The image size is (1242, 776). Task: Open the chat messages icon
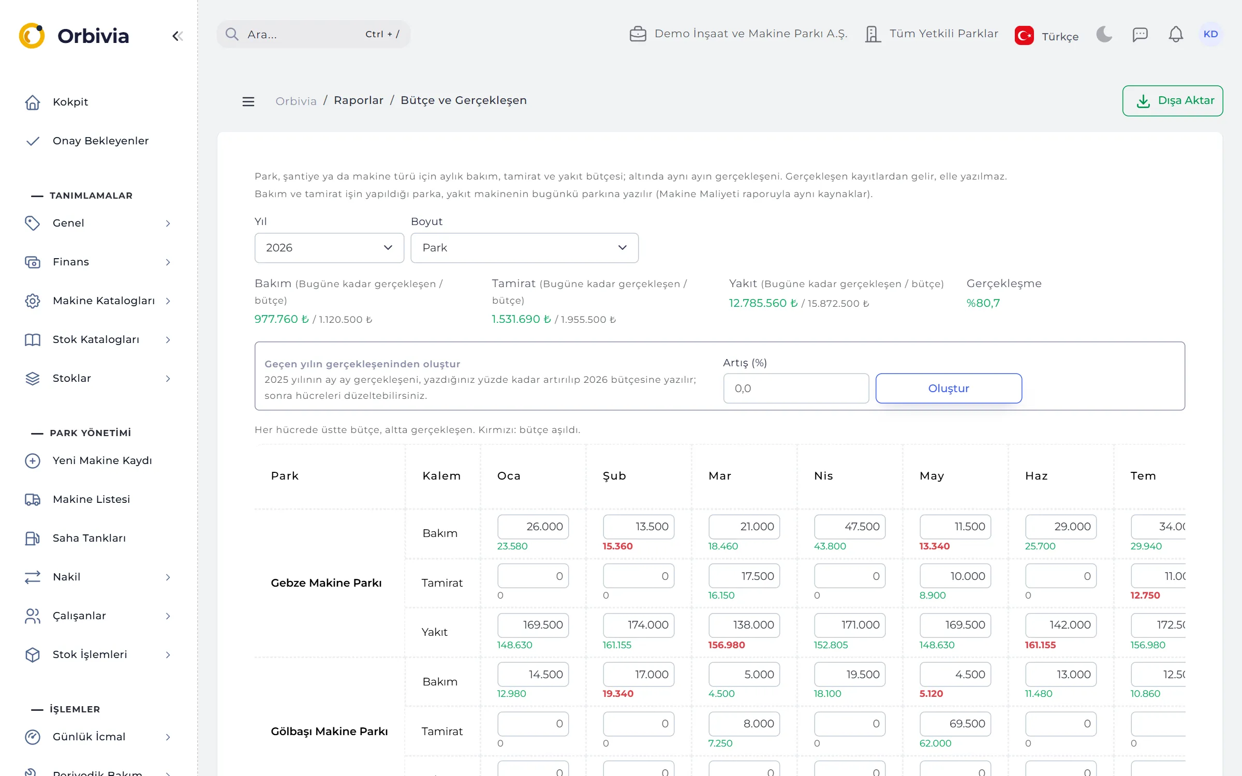(x=1140, y=34)
